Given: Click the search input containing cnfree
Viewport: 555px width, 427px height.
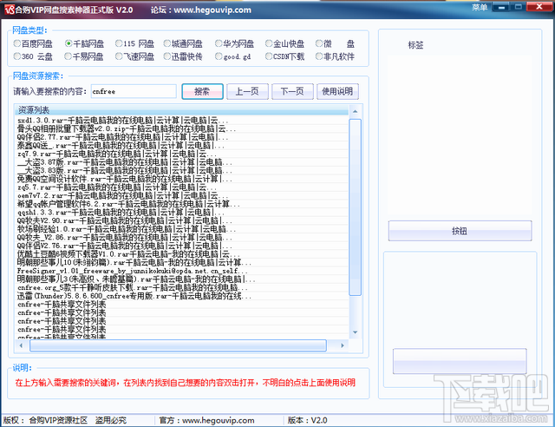Looking at the screenshot, I should (x=134, y=91).
